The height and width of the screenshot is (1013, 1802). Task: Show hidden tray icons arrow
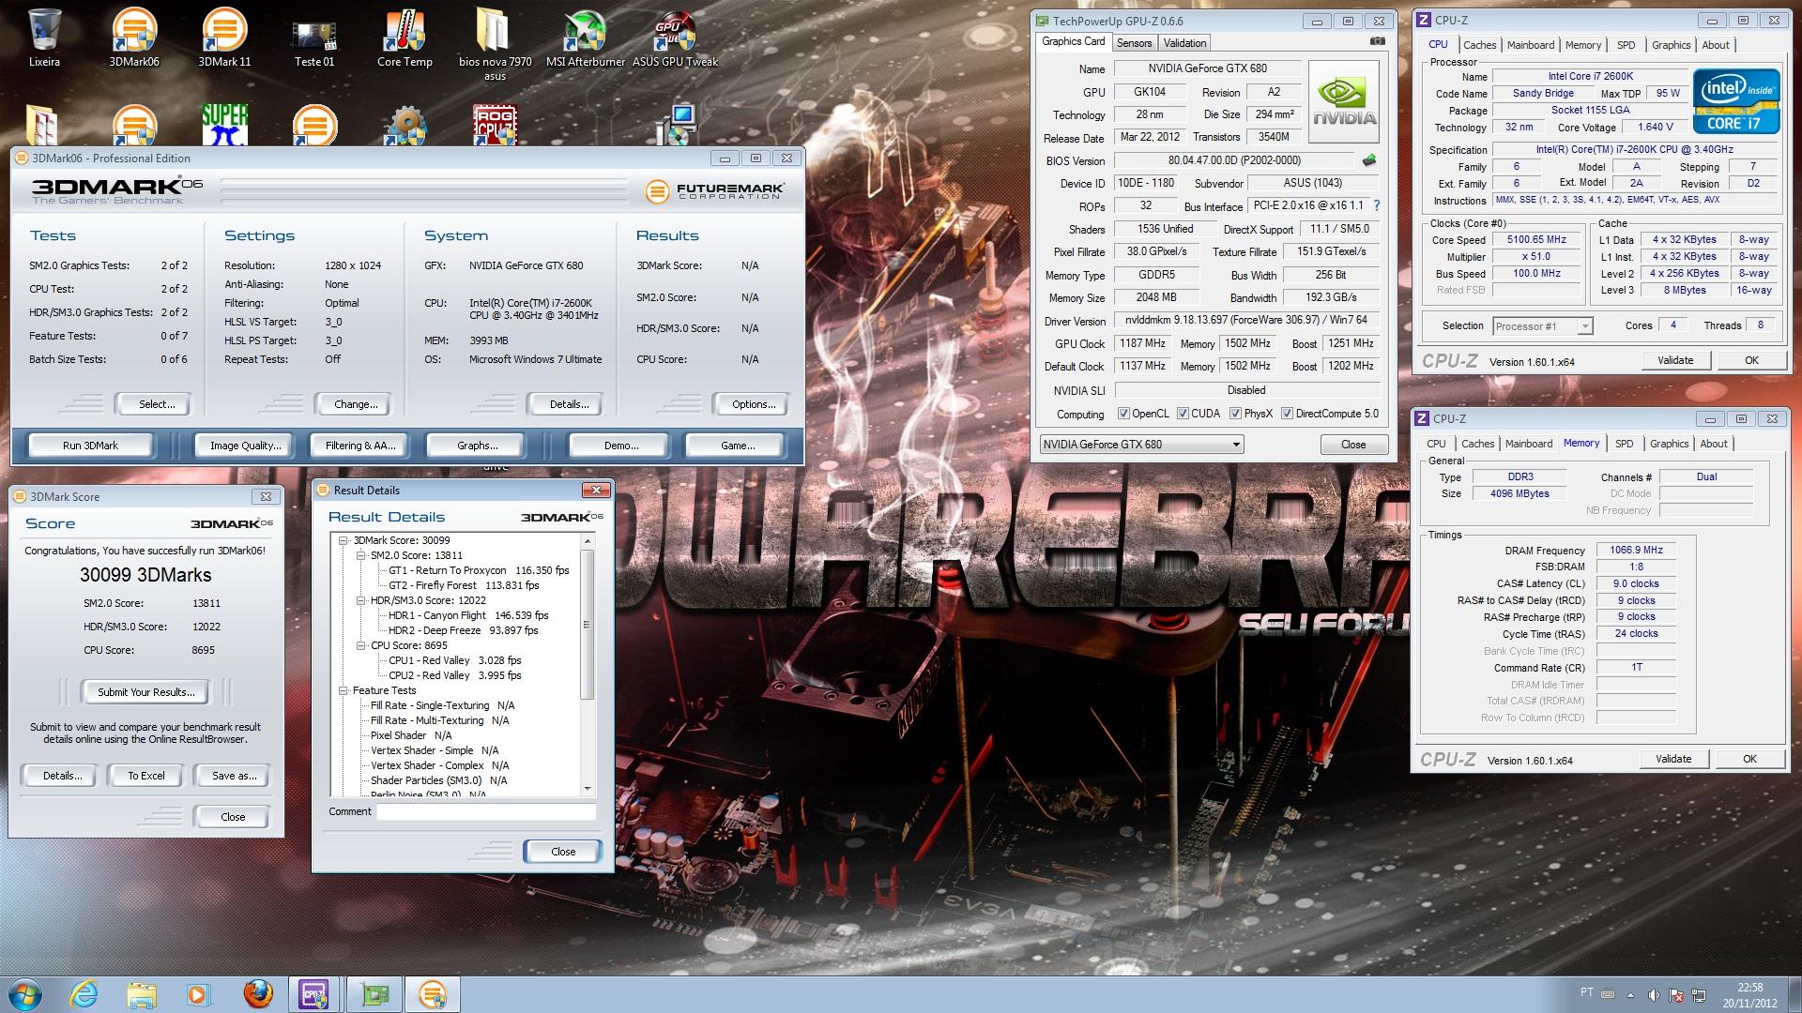(x=1630, y=995)
